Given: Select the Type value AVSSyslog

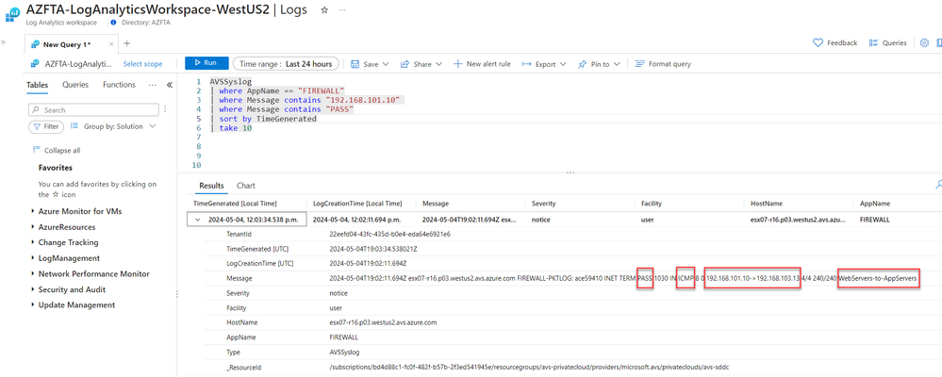Looking at the screenshot, I should click(x=345, y=352).
